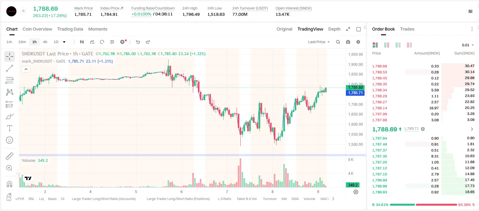This screenshot has height=211, width=479.
Task: Search symbols using magnifier icon
Action: pos(338,42)
